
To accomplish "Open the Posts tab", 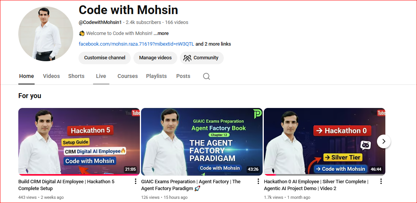I will 183,76.
